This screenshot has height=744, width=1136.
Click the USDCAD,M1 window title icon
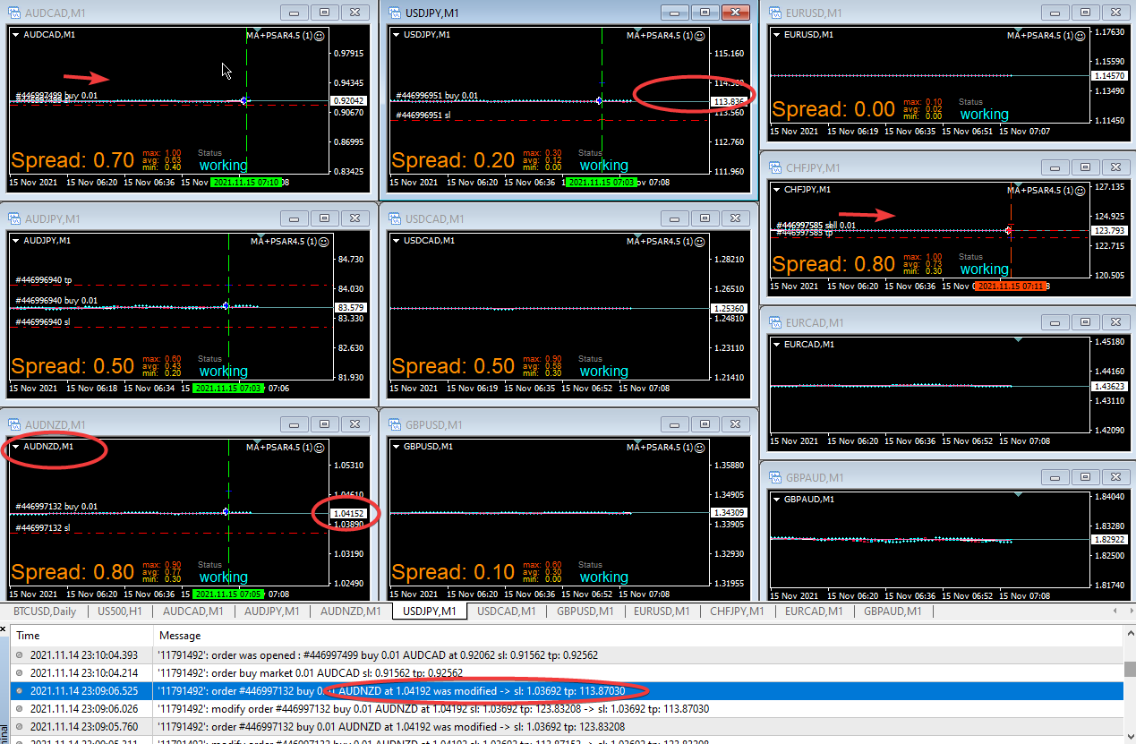click(x=394, y=219)
